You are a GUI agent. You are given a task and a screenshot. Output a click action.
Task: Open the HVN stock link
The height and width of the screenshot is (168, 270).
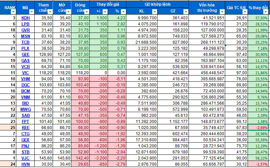pos(25,164)
